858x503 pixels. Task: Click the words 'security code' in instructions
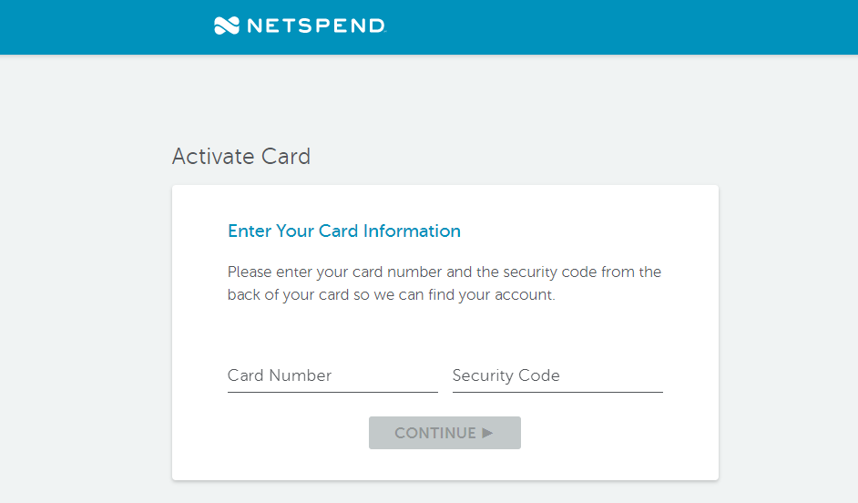[550, 272]
